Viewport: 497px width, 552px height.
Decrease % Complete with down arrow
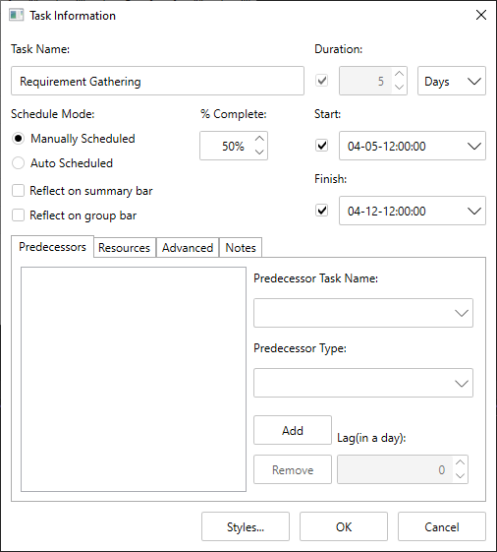[x=259, y=153]
